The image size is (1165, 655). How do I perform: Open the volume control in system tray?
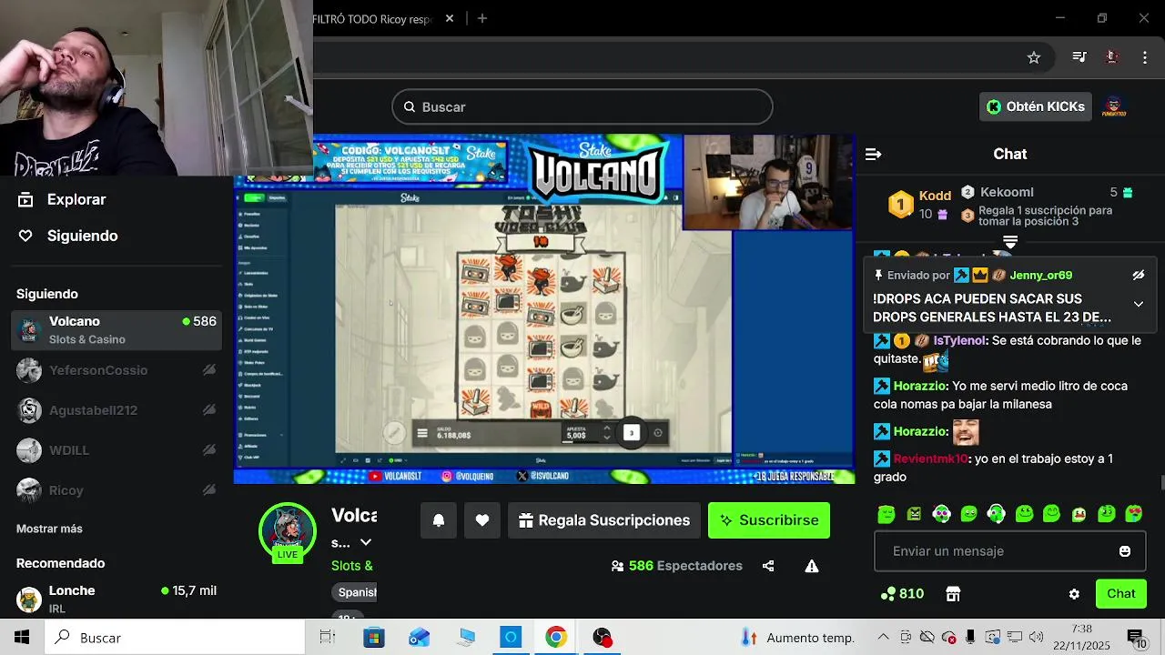1037,638
